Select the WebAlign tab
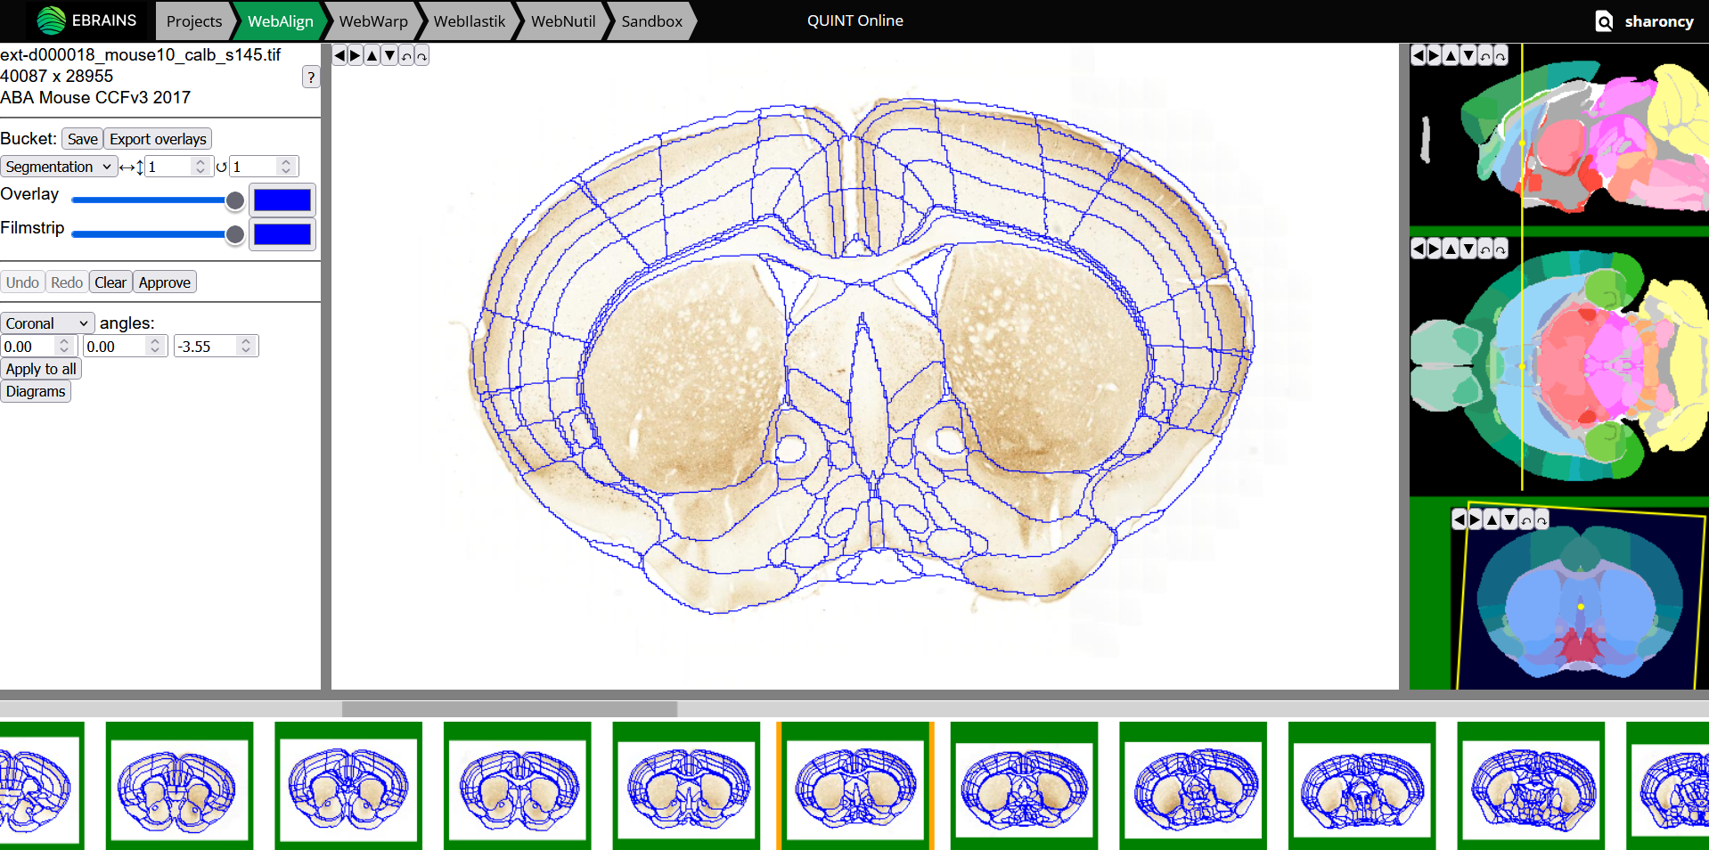1709x850 pixels. click(x=281, y=21)
